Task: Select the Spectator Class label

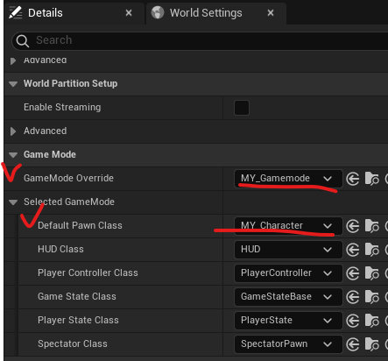Action: (x=73, y=343)
